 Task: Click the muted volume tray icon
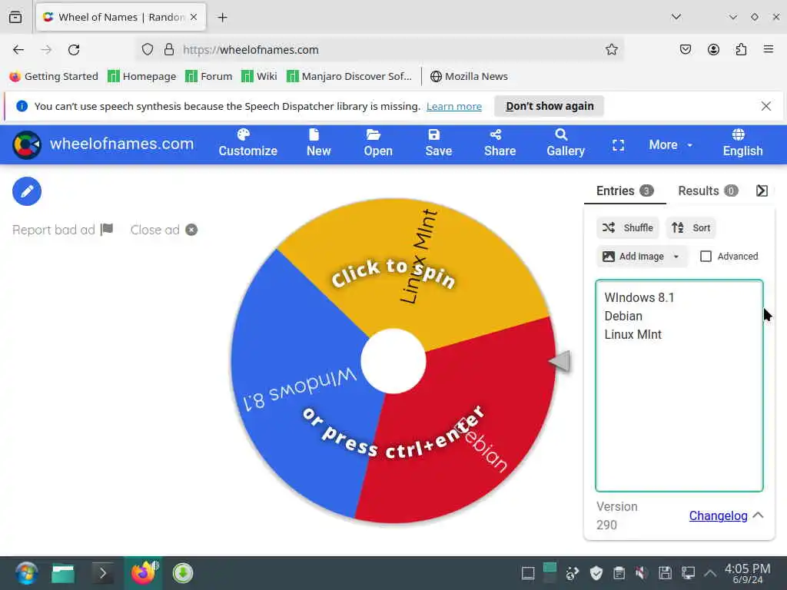641,573
